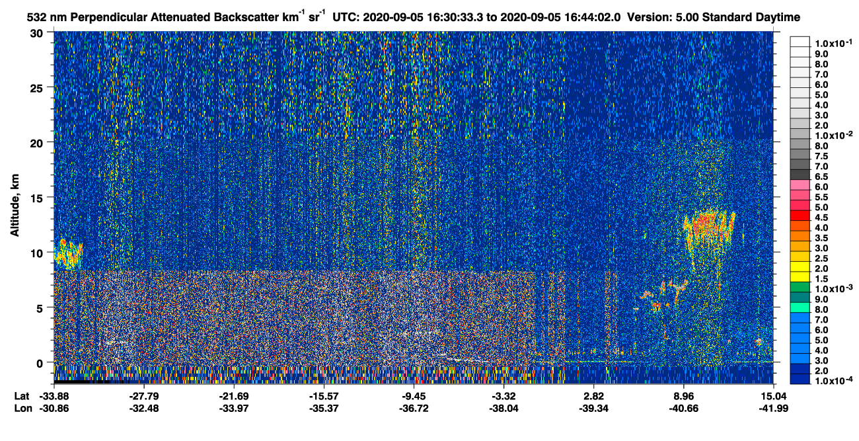Click the yellow 1.5 colorbar swatch
The height and width of the screenshot is (441, 859).
tap(799, 276)
